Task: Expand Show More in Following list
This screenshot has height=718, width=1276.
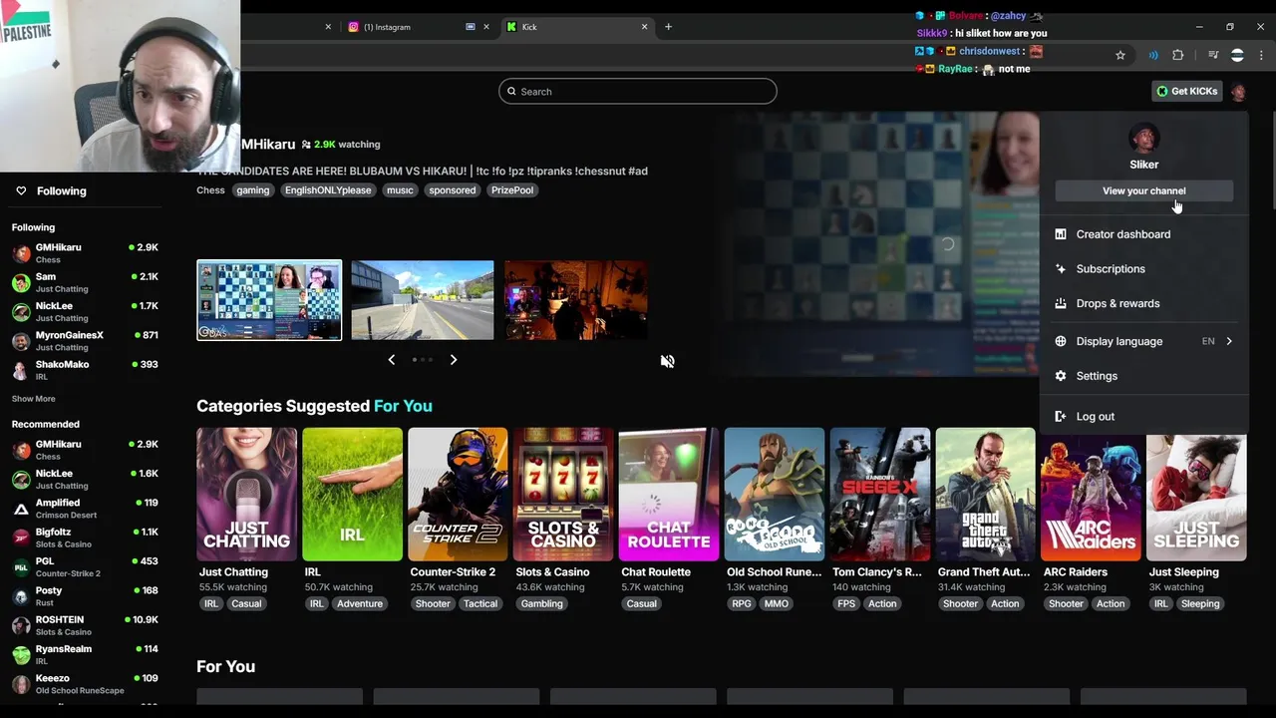Action: point(34,399)
